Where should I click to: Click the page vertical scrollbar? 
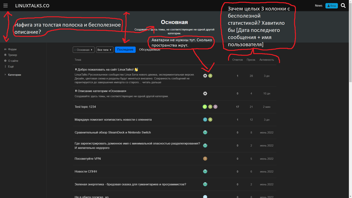point(350,43)
